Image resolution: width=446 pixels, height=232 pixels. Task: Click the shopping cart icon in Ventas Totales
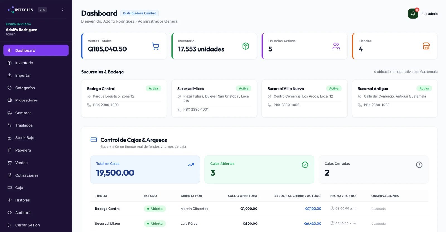[156, 46]
